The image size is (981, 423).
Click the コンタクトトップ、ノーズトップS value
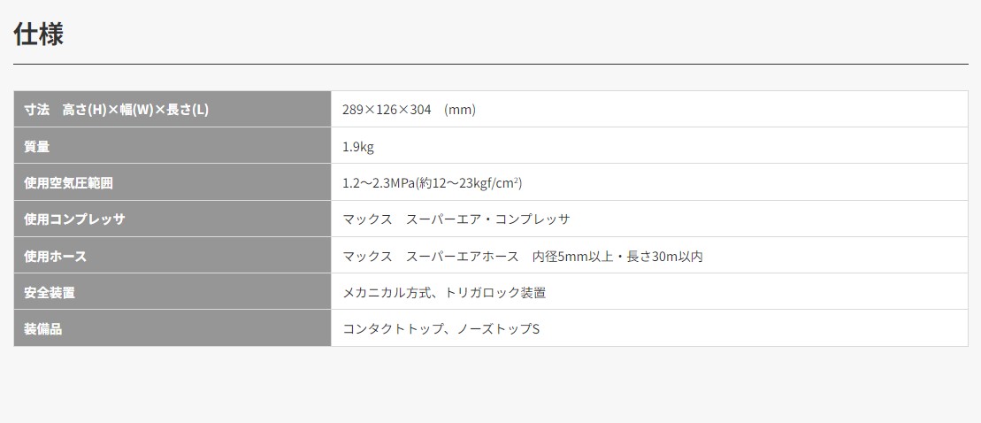click(x=441, y=329)
